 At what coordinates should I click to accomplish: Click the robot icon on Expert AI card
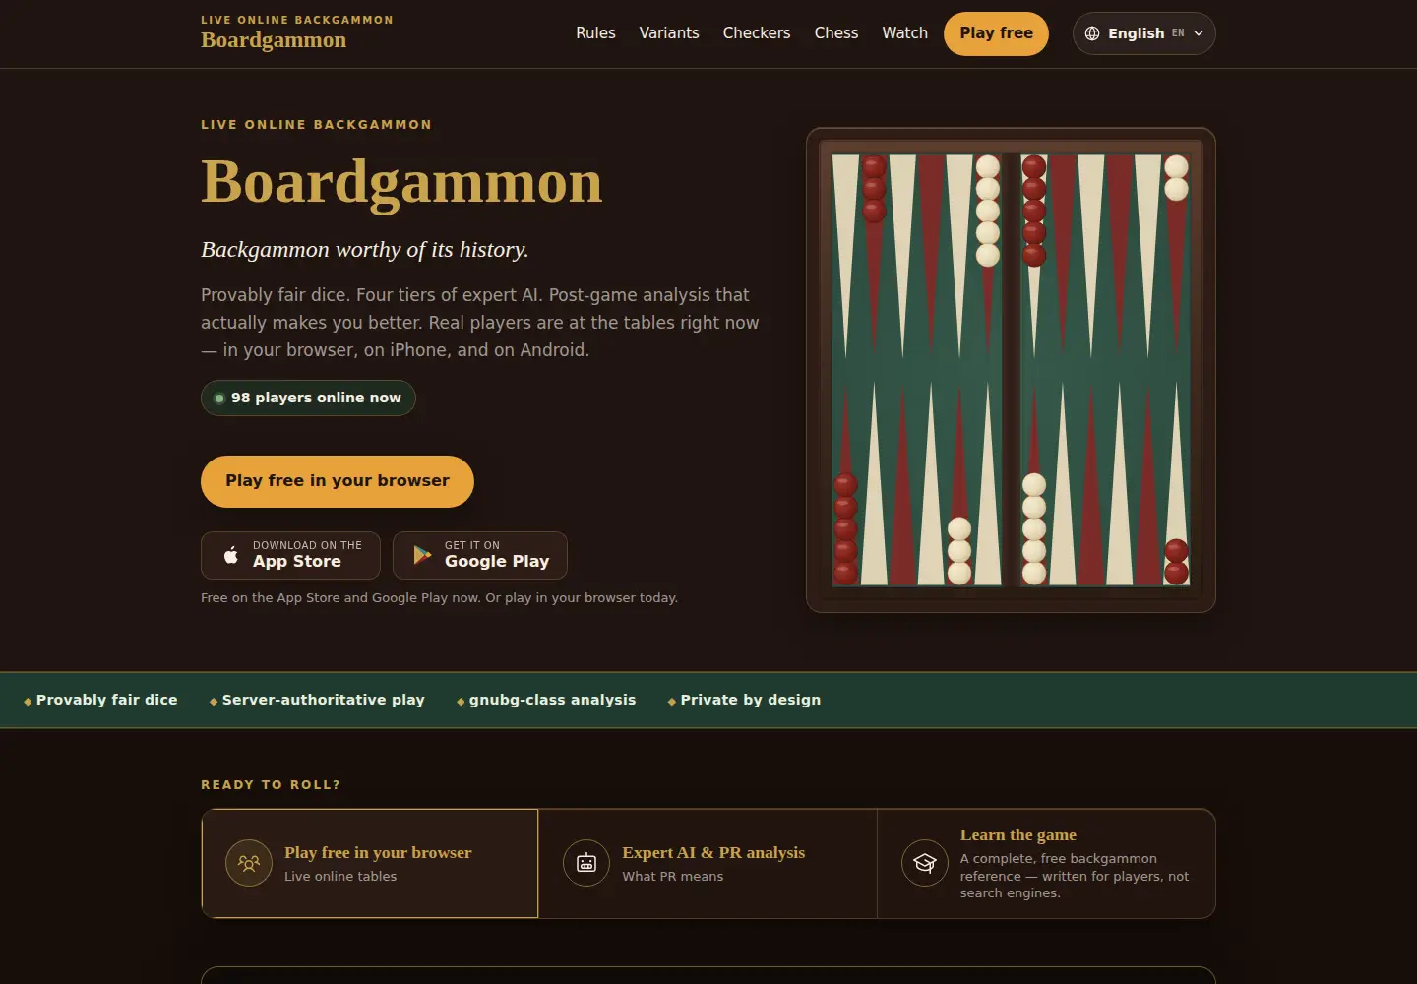[x=586, y=863]
